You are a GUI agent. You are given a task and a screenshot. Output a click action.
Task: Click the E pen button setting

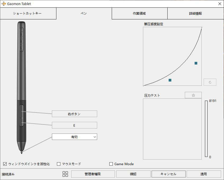74,125
